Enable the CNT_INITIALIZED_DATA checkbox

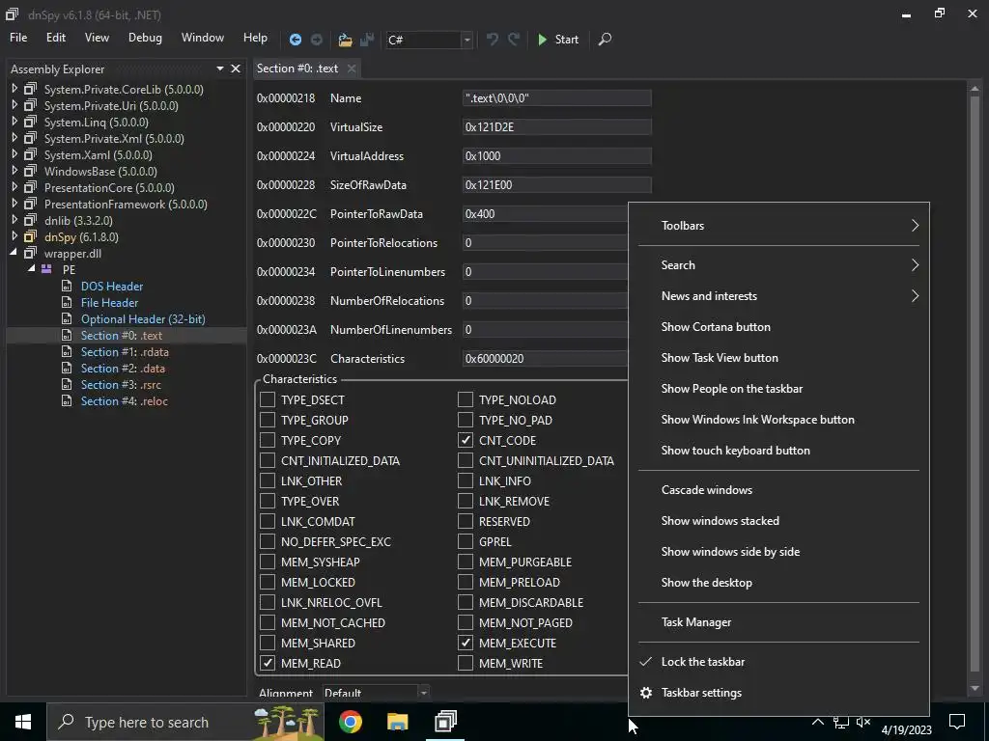pyautogui.click(x=268, y=460)
